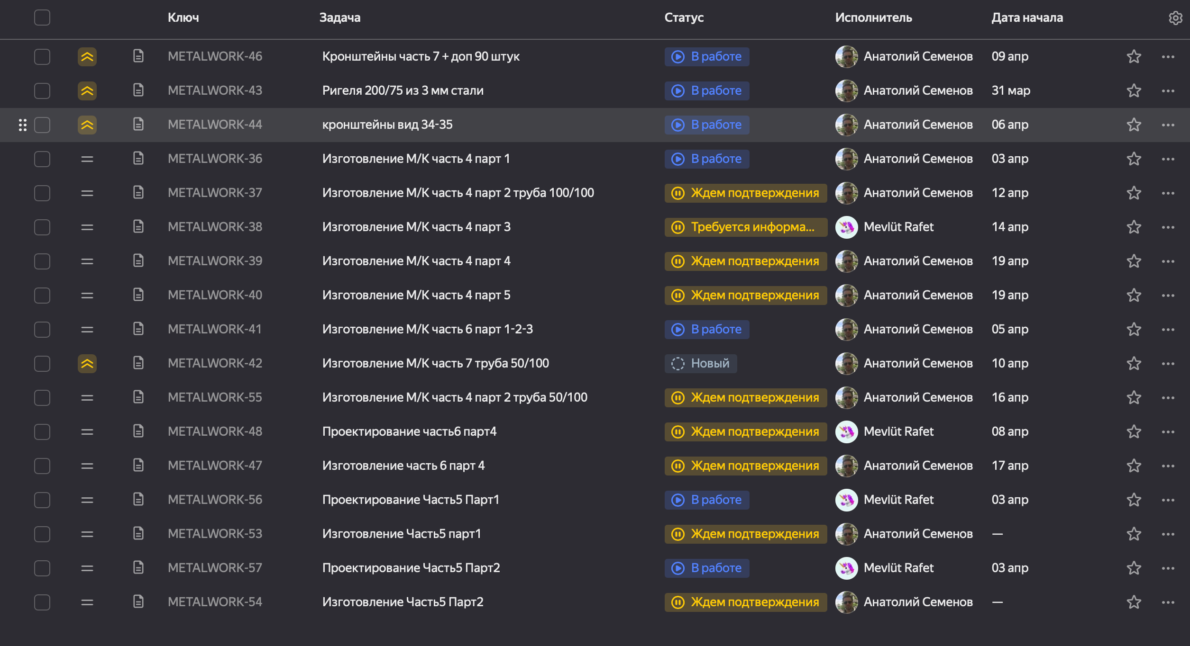
Task: Change 'Требуется информа...' status on METALWORK-38
Action: [745, 227]
